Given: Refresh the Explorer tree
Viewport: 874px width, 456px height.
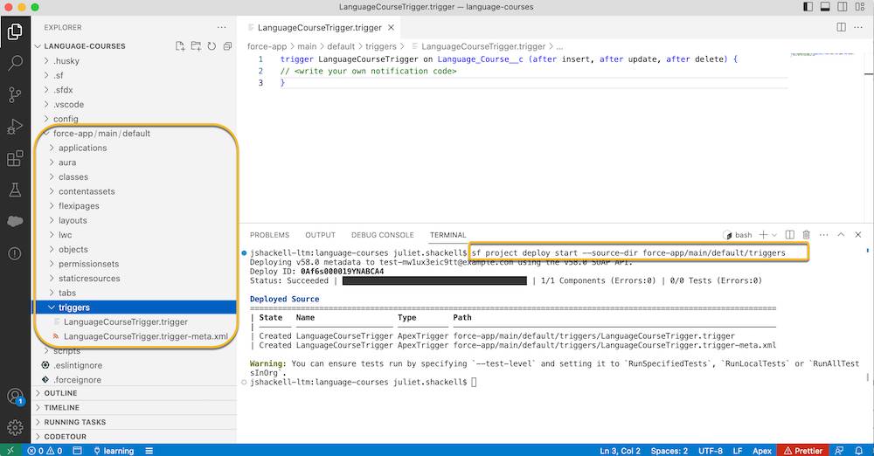Looking at the screenshot, I should click(212, 46).
